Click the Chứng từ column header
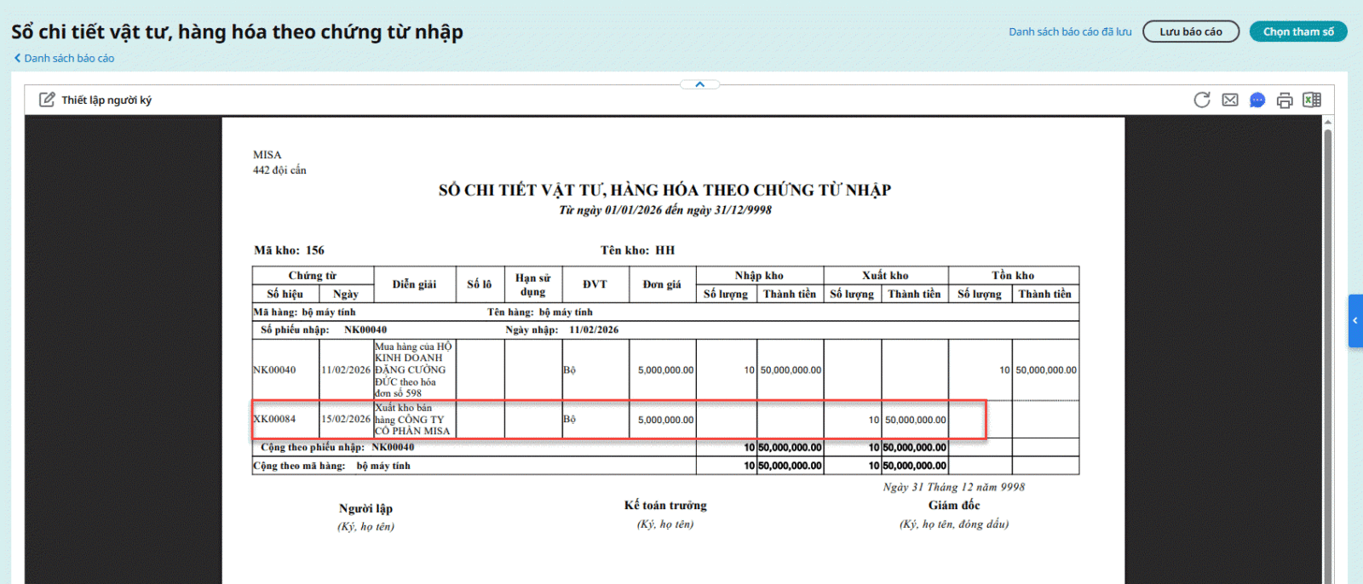 313,275
